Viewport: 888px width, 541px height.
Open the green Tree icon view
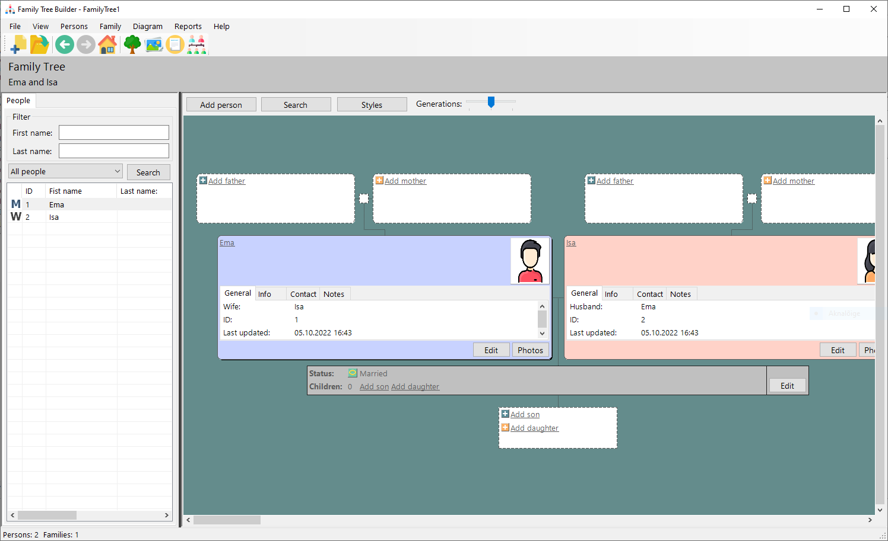[x=132, y=44]
